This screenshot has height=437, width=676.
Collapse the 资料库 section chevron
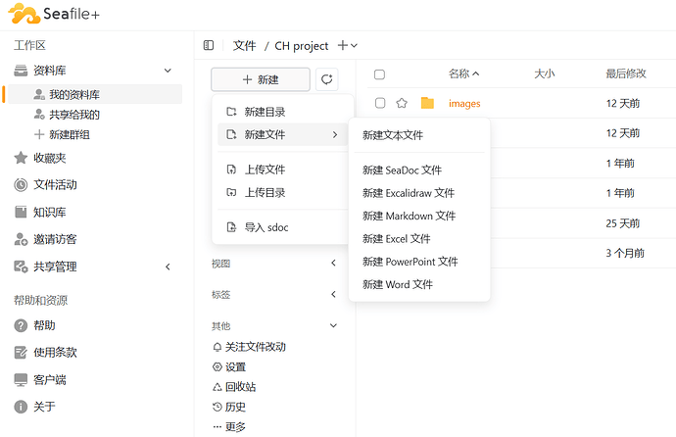(168, 71)
